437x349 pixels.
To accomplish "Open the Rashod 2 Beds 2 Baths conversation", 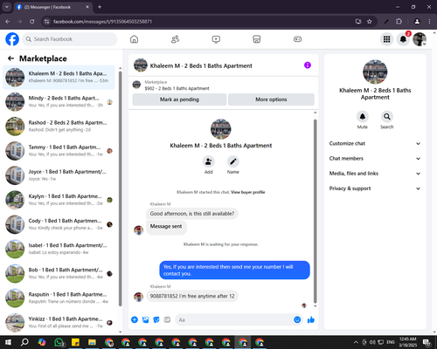I will [x=59, y=127].
